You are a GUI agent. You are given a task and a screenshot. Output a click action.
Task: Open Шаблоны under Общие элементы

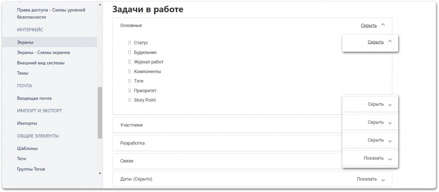(27, 148)
